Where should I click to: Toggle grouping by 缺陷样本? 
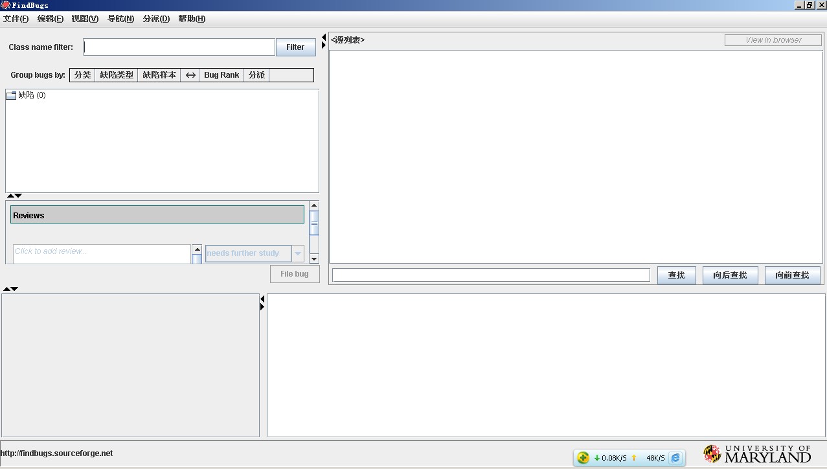[159, 74]
